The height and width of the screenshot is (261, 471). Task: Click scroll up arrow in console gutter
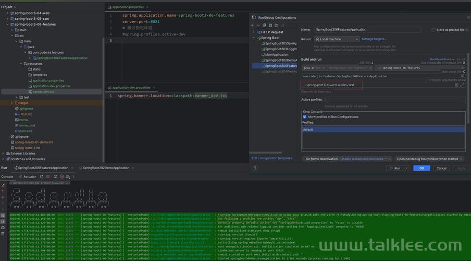tap(3, 191)
